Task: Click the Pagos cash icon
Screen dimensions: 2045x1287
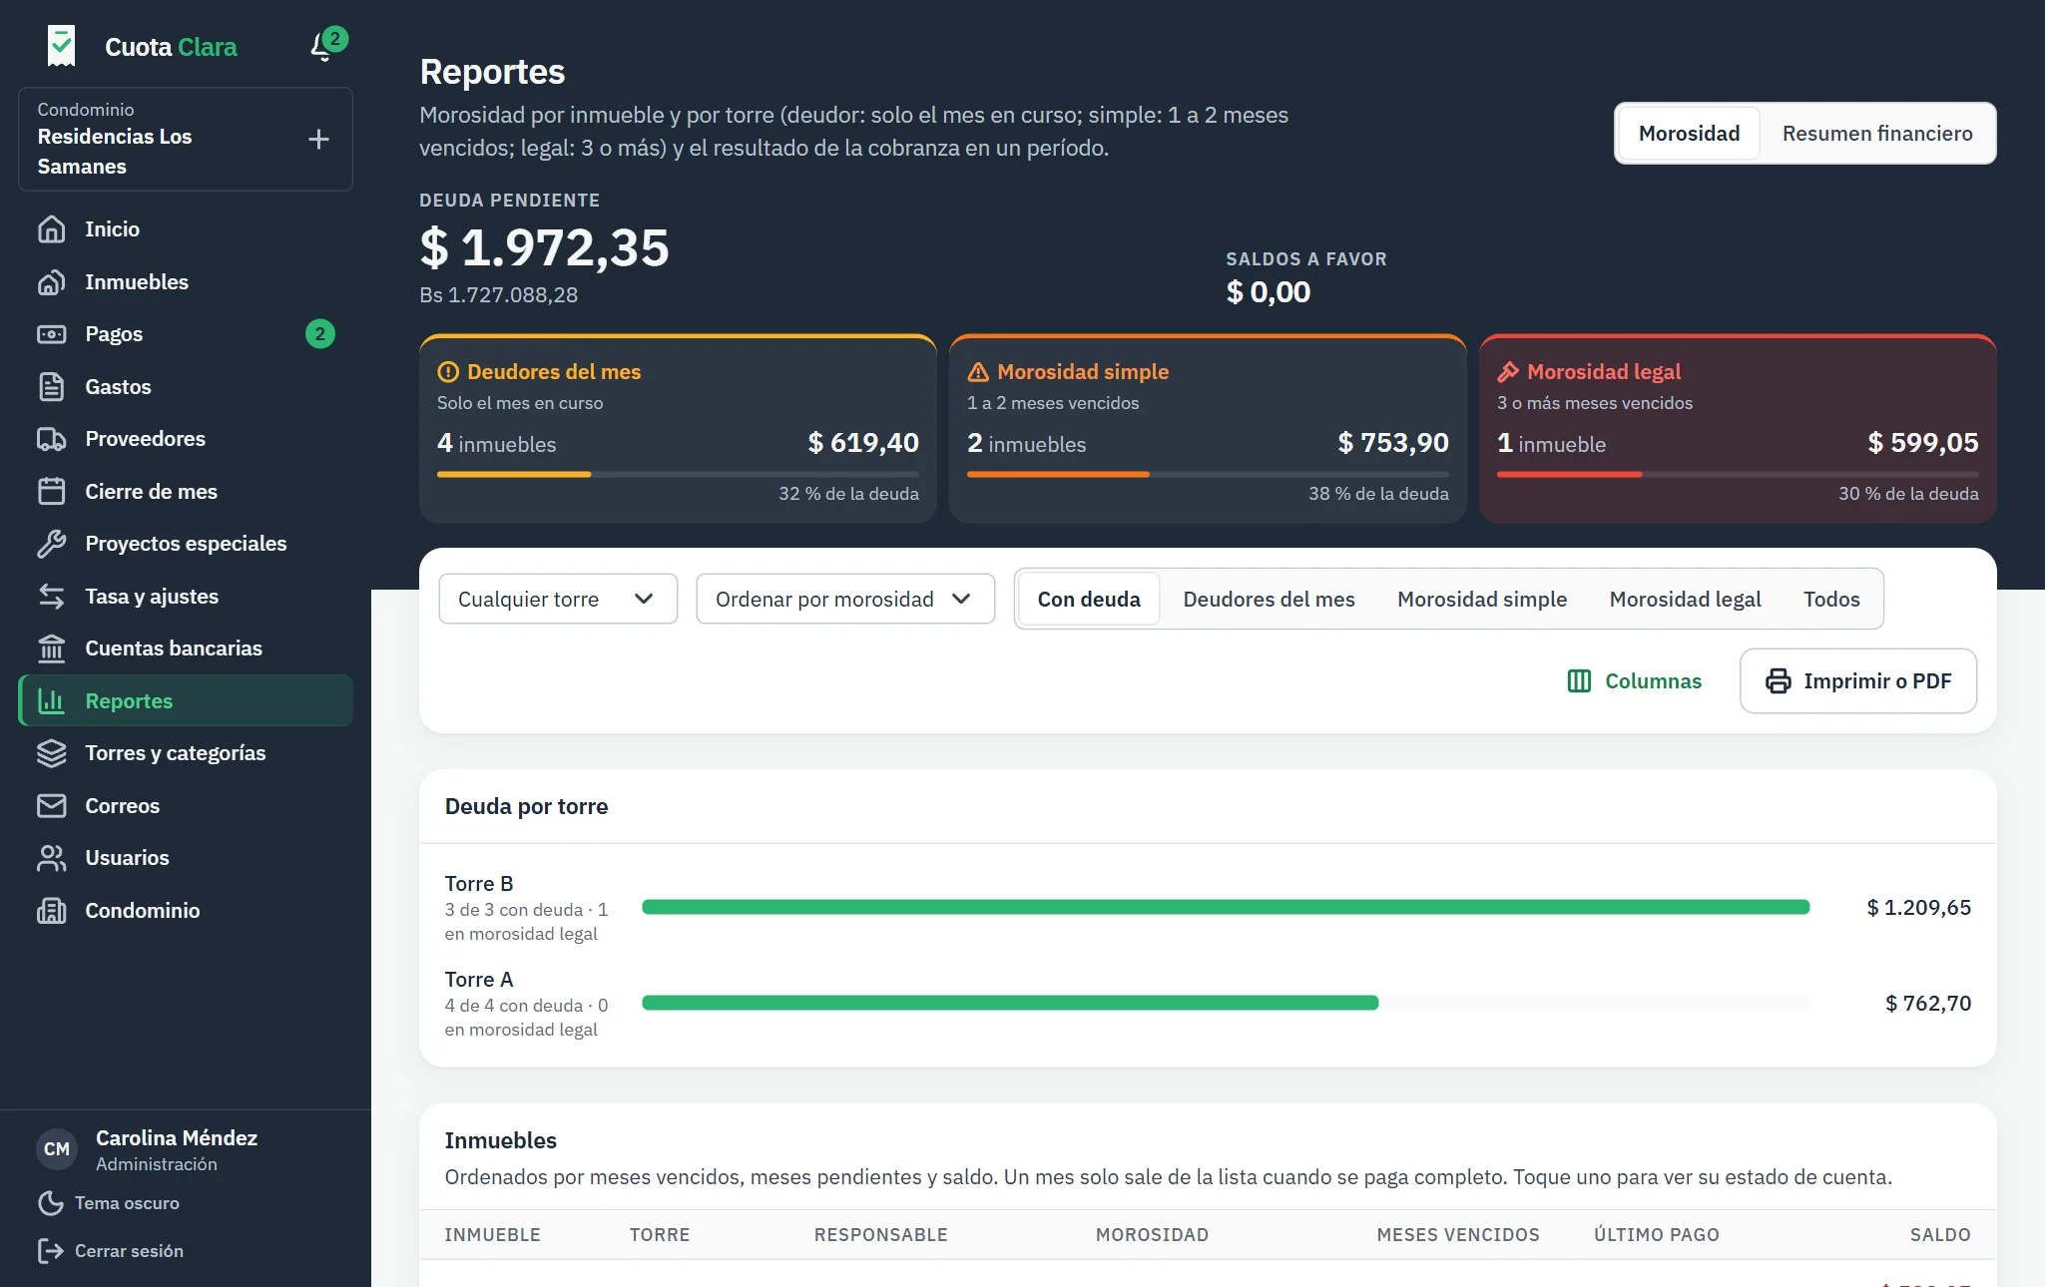Action: point(52,334)
